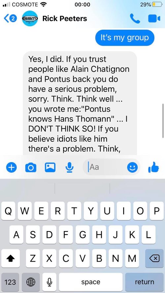Switch keyboard language with globe key
165x293 pixels.
[31, 282]
